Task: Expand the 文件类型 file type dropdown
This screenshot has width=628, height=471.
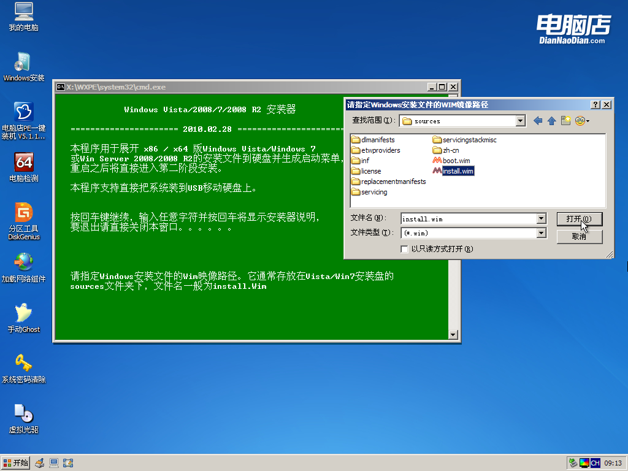Action: [x=540, y=233]
